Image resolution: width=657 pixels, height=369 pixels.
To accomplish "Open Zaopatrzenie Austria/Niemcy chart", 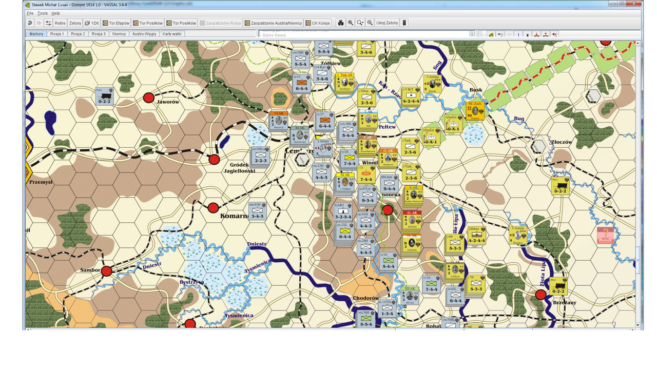I will [x=273, y=23].
